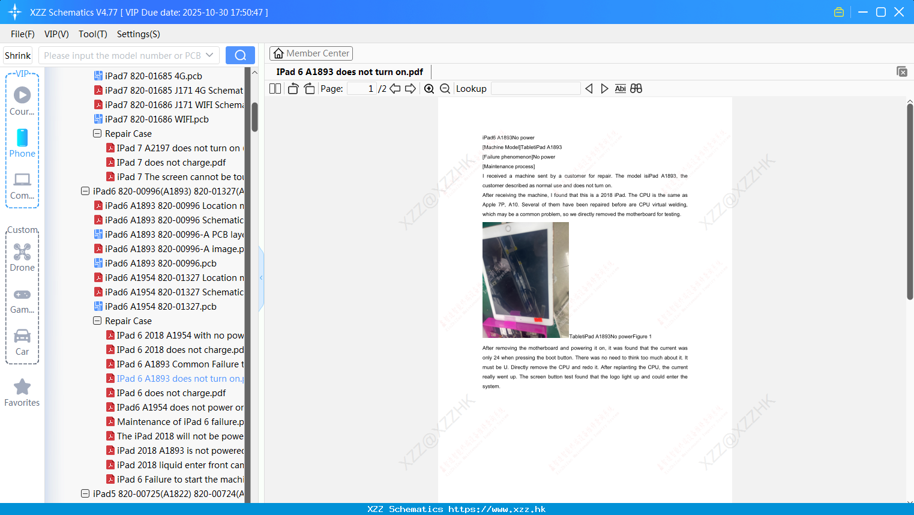This screenshot has width=914, height=515.
Task: Open iPad6 A1893 820-00996 Location file
Action: pos(169,206)
